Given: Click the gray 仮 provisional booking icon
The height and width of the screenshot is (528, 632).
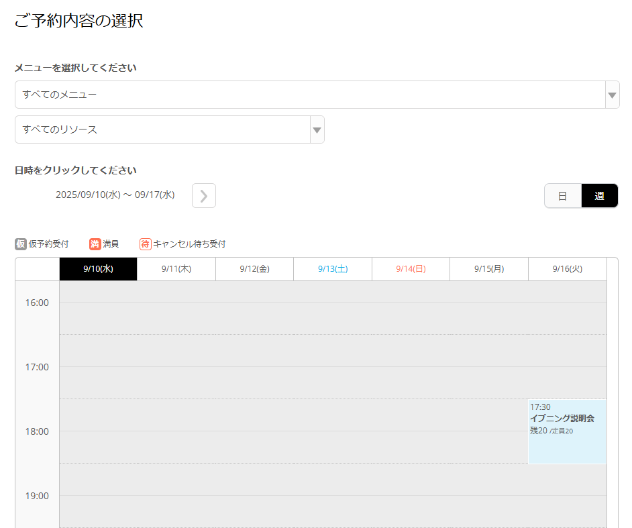Looking at the screenshot, I should pyautogui.click(x=21, y=244).
